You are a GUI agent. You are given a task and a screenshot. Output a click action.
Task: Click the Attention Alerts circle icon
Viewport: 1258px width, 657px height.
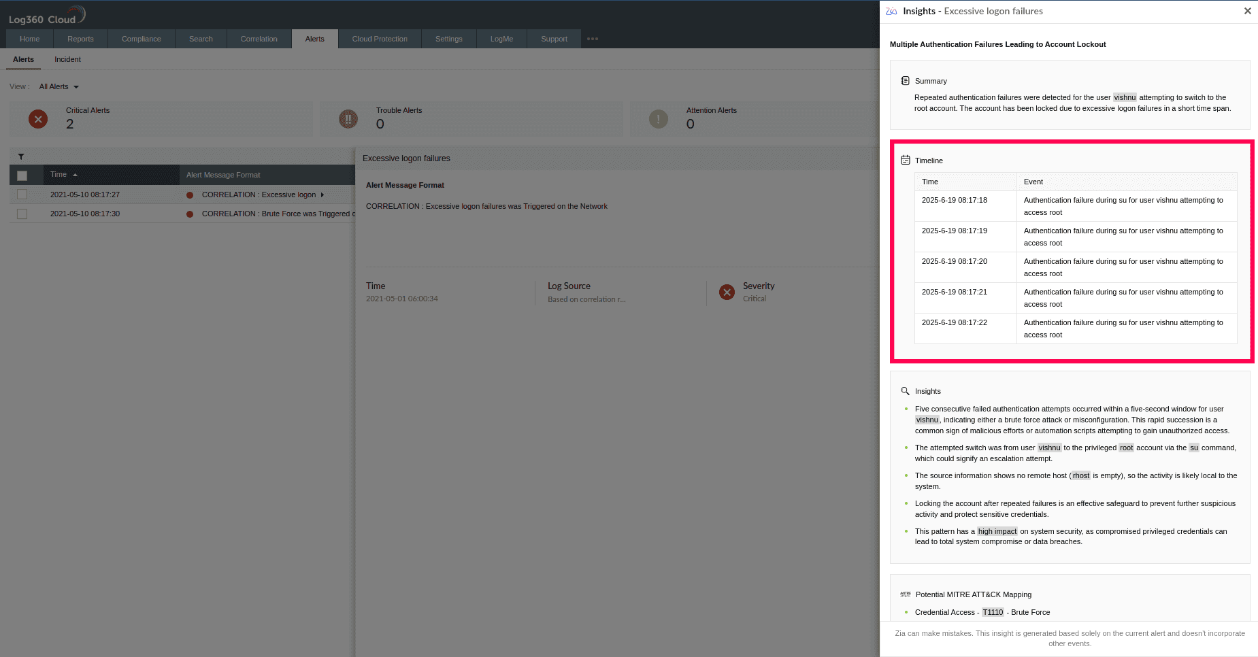click(658, 119)
